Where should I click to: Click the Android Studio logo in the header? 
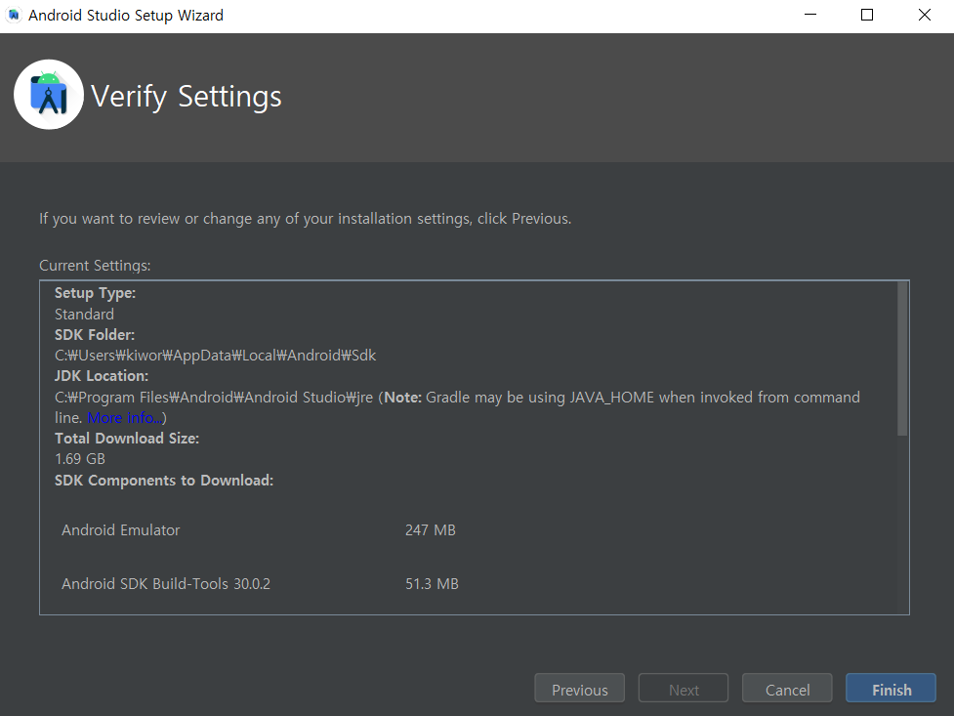(x=49, y=95)
